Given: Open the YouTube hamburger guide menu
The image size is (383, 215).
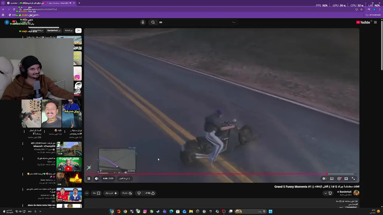Looking at the screenshot, I should pos(375,22).
